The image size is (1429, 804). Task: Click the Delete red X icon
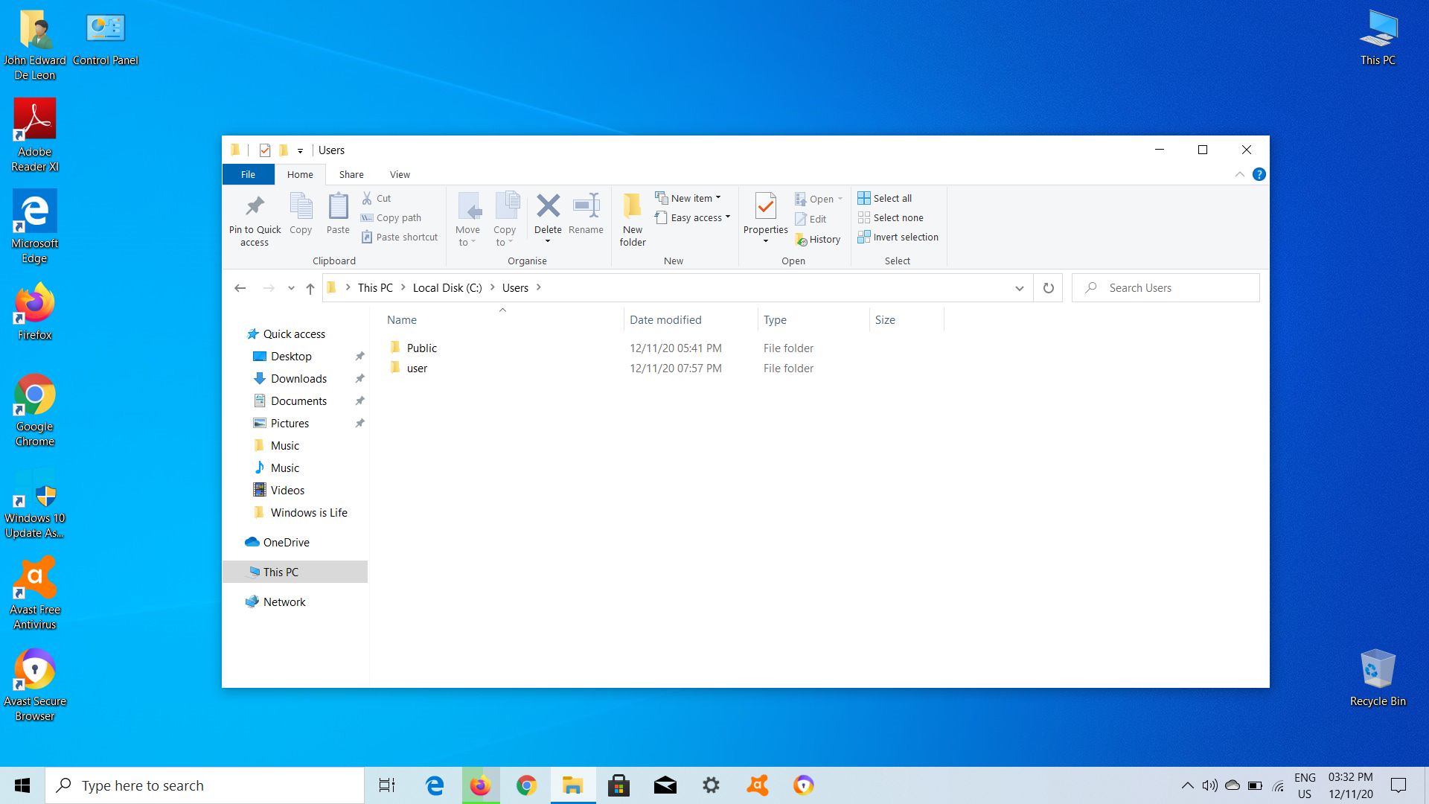(x=548, y=206)
